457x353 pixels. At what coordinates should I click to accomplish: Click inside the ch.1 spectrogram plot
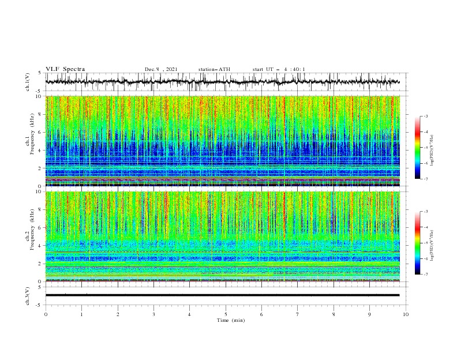pos(222,141)
